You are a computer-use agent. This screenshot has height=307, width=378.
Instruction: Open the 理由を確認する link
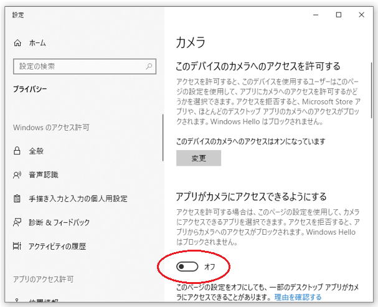pos(298,298)
